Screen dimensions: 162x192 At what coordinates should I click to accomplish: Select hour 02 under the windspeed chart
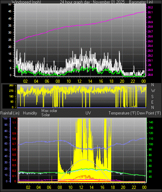point(25,81)
